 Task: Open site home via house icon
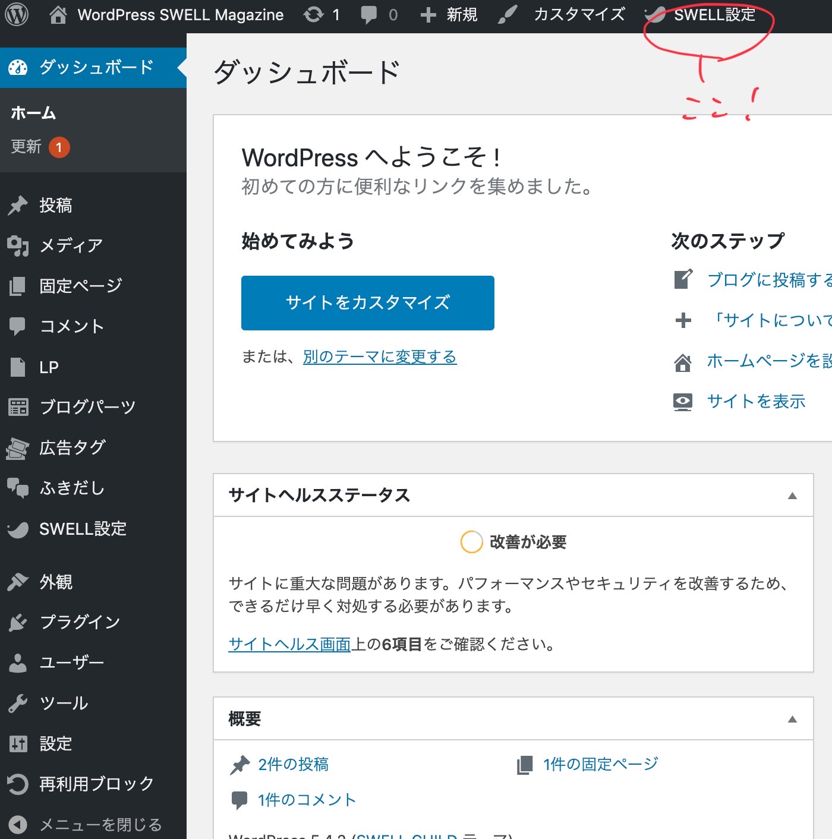point(58,15)
